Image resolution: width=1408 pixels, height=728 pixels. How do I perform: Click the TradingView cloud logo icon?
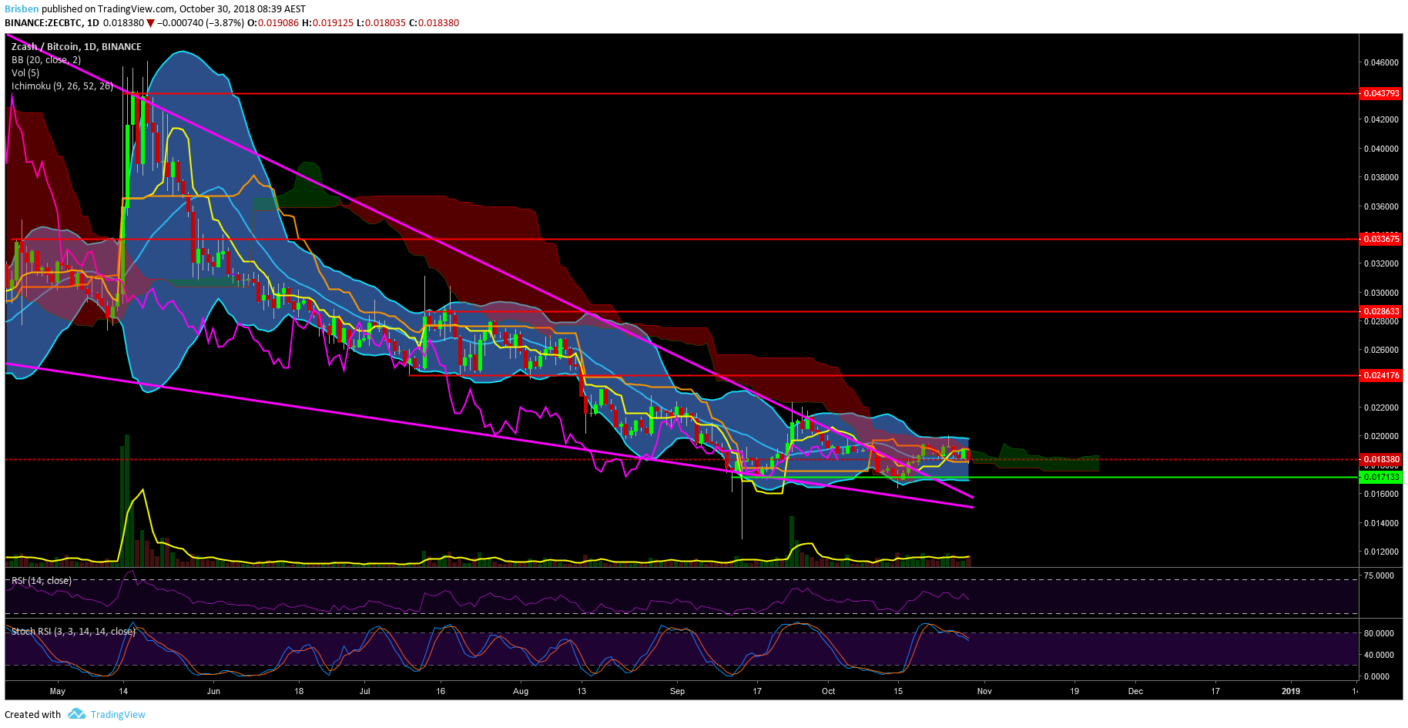(76, 714)
